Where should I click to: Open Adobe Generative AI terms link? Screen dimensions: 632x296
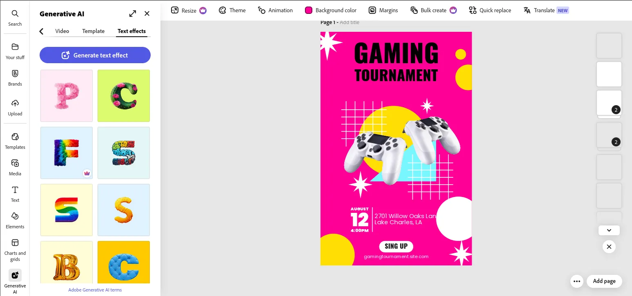pyautogui.click(x=95, y=290)
